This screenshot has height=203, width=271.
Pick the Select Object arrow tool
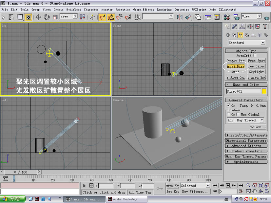[x=3, y=17]
